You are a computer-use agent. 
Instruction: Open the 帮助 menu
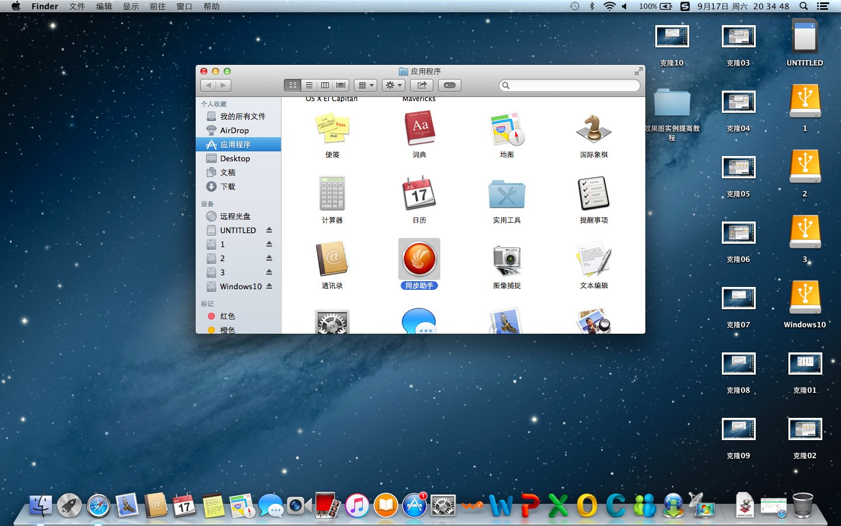tap(211, 6)
